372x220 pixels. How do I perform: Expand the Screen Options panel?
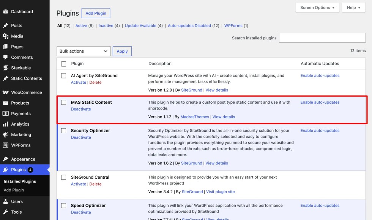coord(317,8)
